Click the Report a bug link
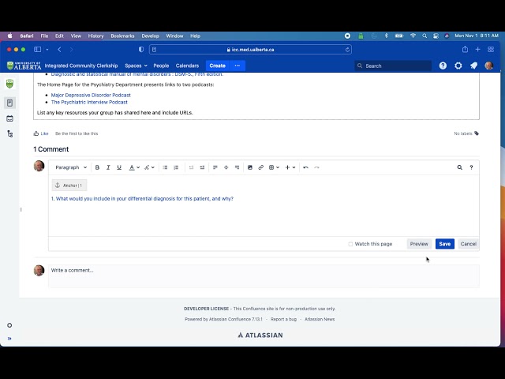 (283, 319)
